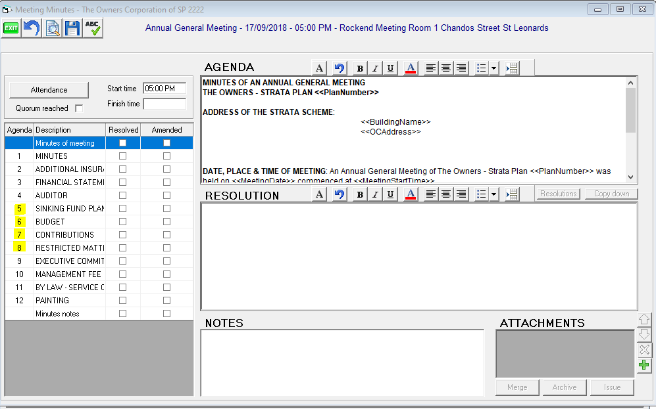
Task: Check Resolved for AUDITOR item
Action: [122, 196]
